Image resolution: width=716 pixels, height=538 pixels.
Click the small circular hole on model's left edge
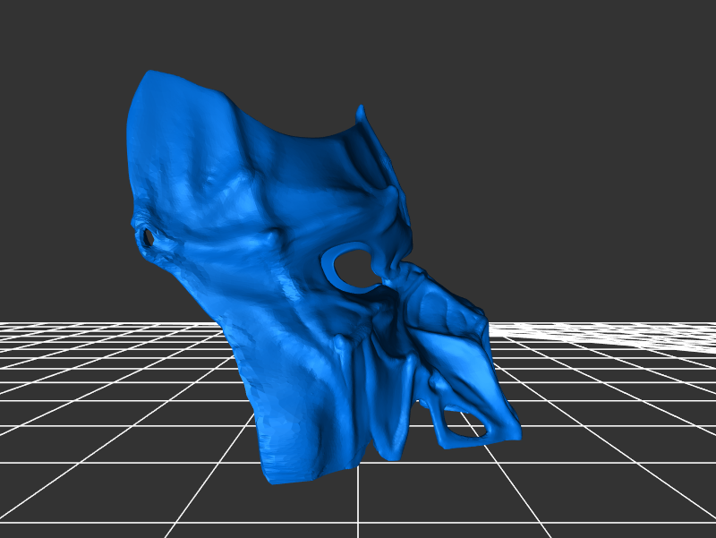147,238
